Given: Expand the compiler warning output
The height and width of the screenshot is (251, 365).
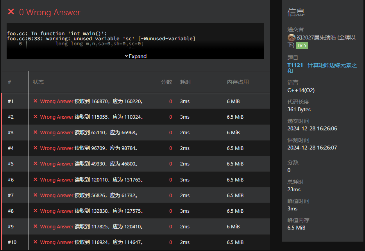Looking at the screenshot, I should 135,56.
